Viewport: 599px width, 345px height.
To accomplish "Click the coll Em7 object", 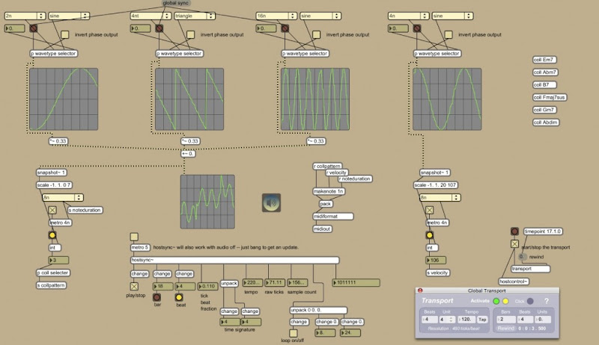I will [x=544, y=60].
